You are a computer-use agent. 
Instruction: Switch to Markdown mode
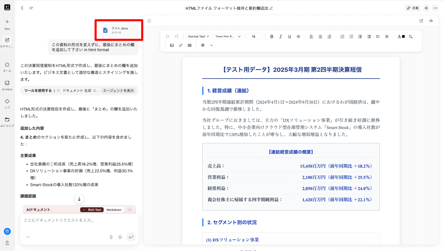tap(114, 210)
